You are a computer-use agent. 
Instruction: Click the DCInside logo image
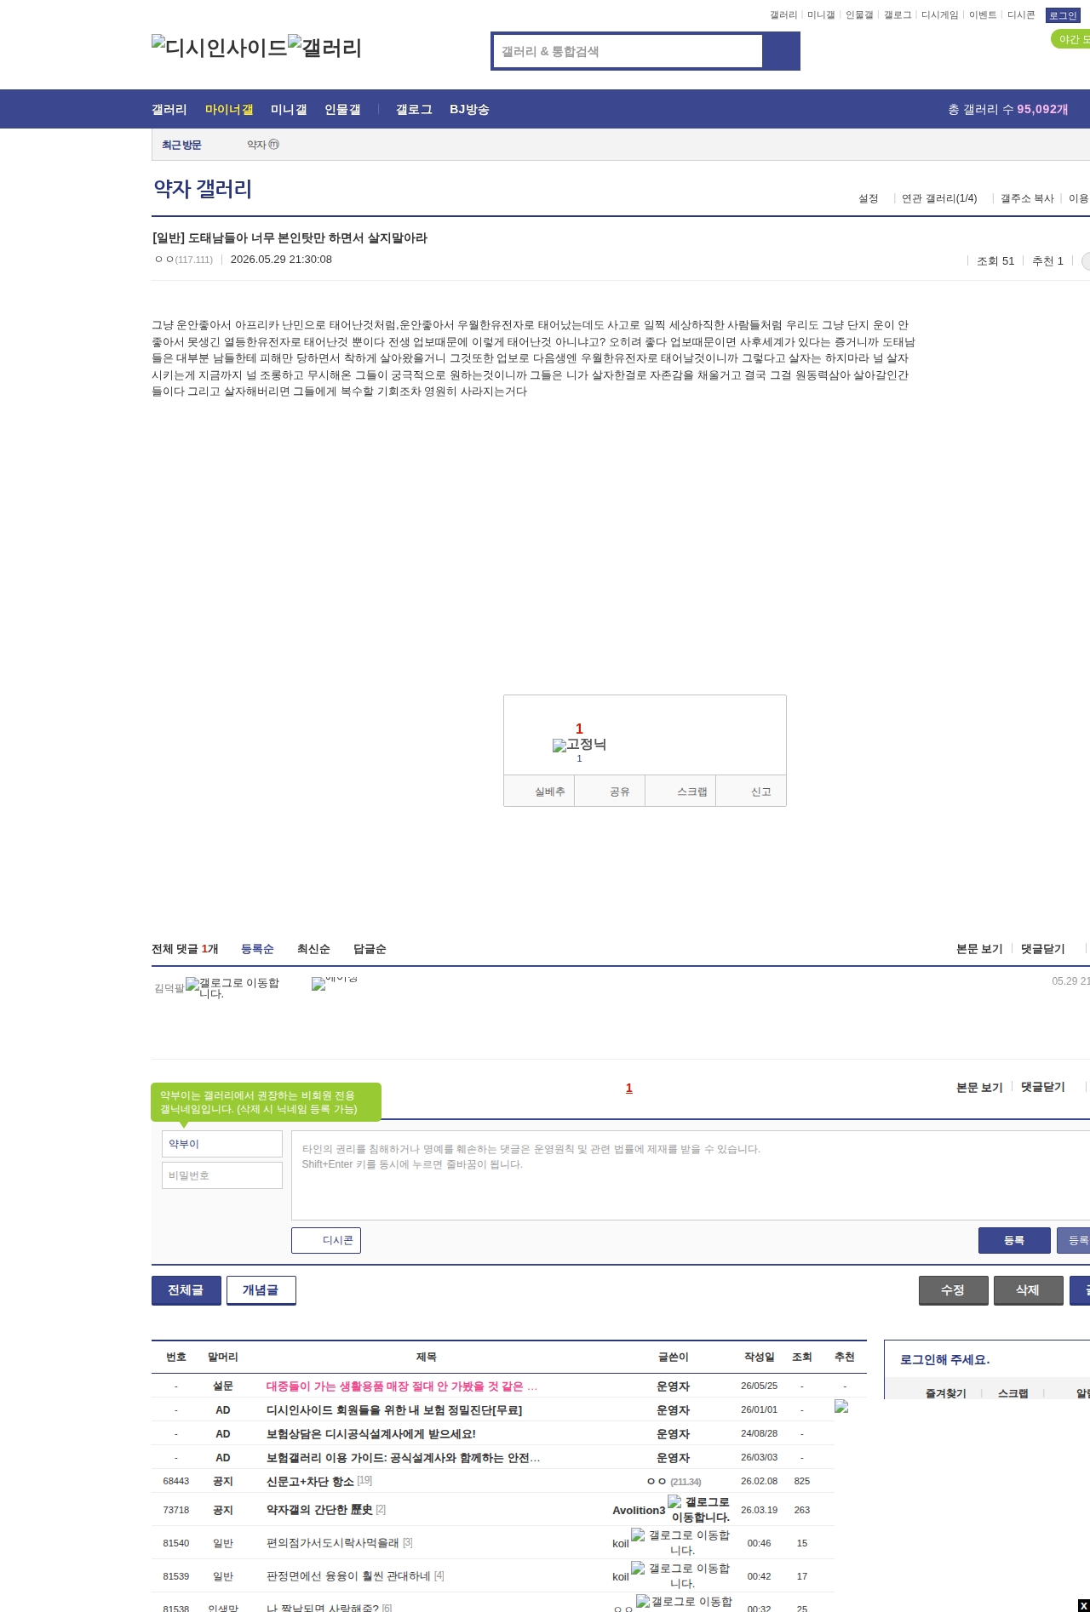pos(219,48)
